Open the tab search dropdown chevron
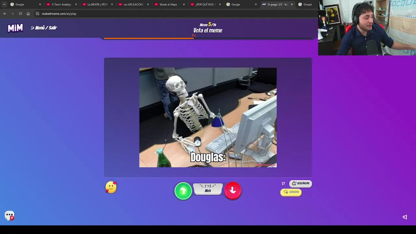 click(x=4, y=5)
